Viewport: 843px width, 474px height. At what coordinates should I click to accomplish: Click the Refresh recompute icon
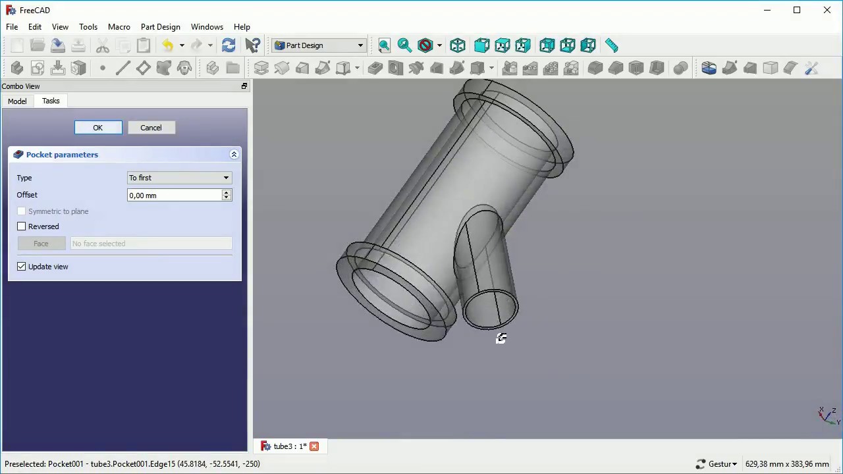(x=229, y=45)
